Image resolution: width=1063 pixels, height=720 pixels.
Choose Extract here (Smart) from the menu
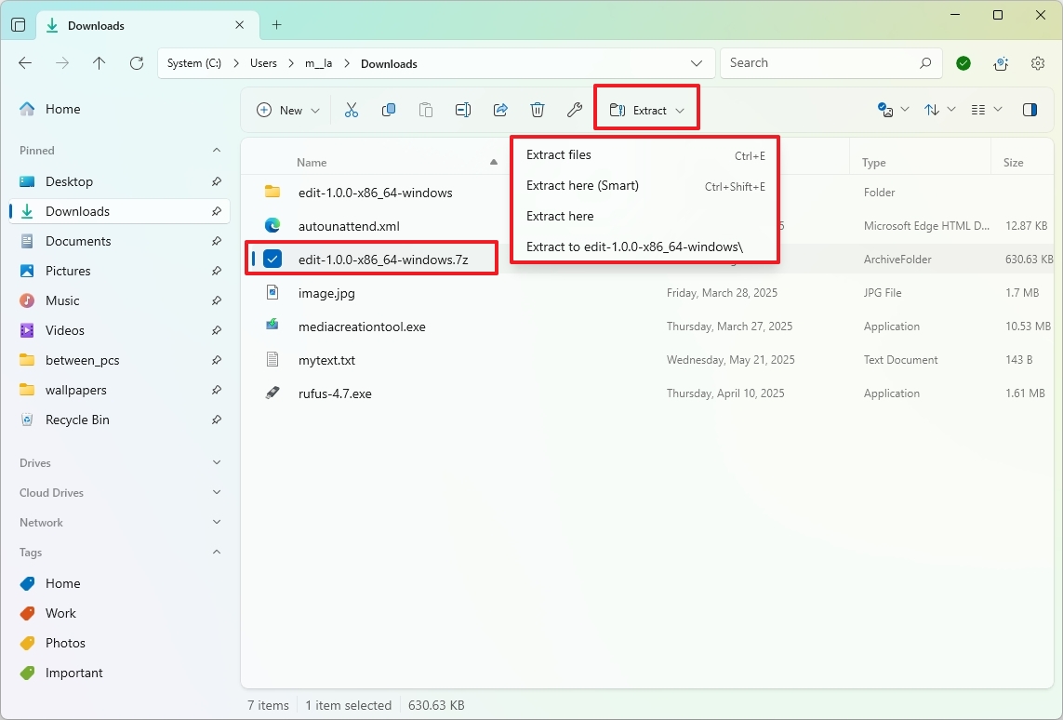pyautogui.click(x=583, y=185)
